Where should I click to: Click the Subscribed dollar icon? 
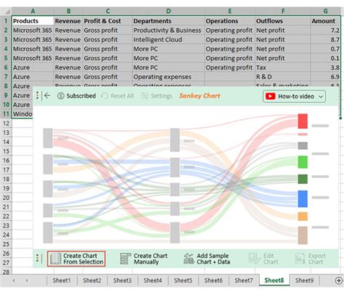[61, 96]
